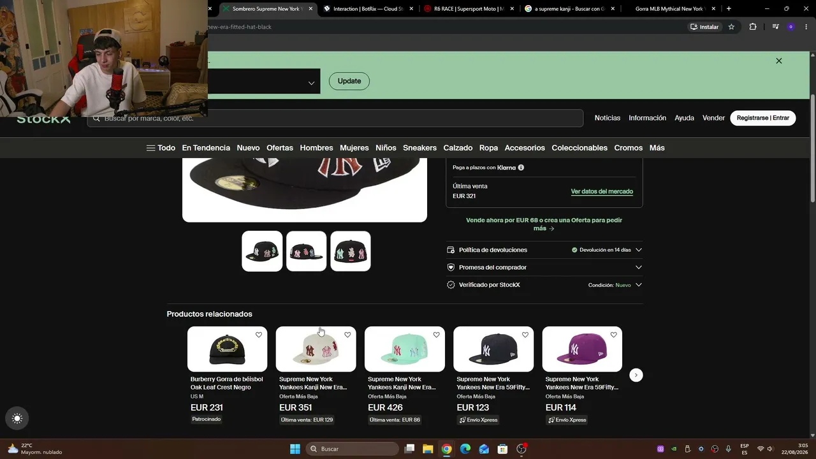Toggle the dark mode sun button

[17, 419]
